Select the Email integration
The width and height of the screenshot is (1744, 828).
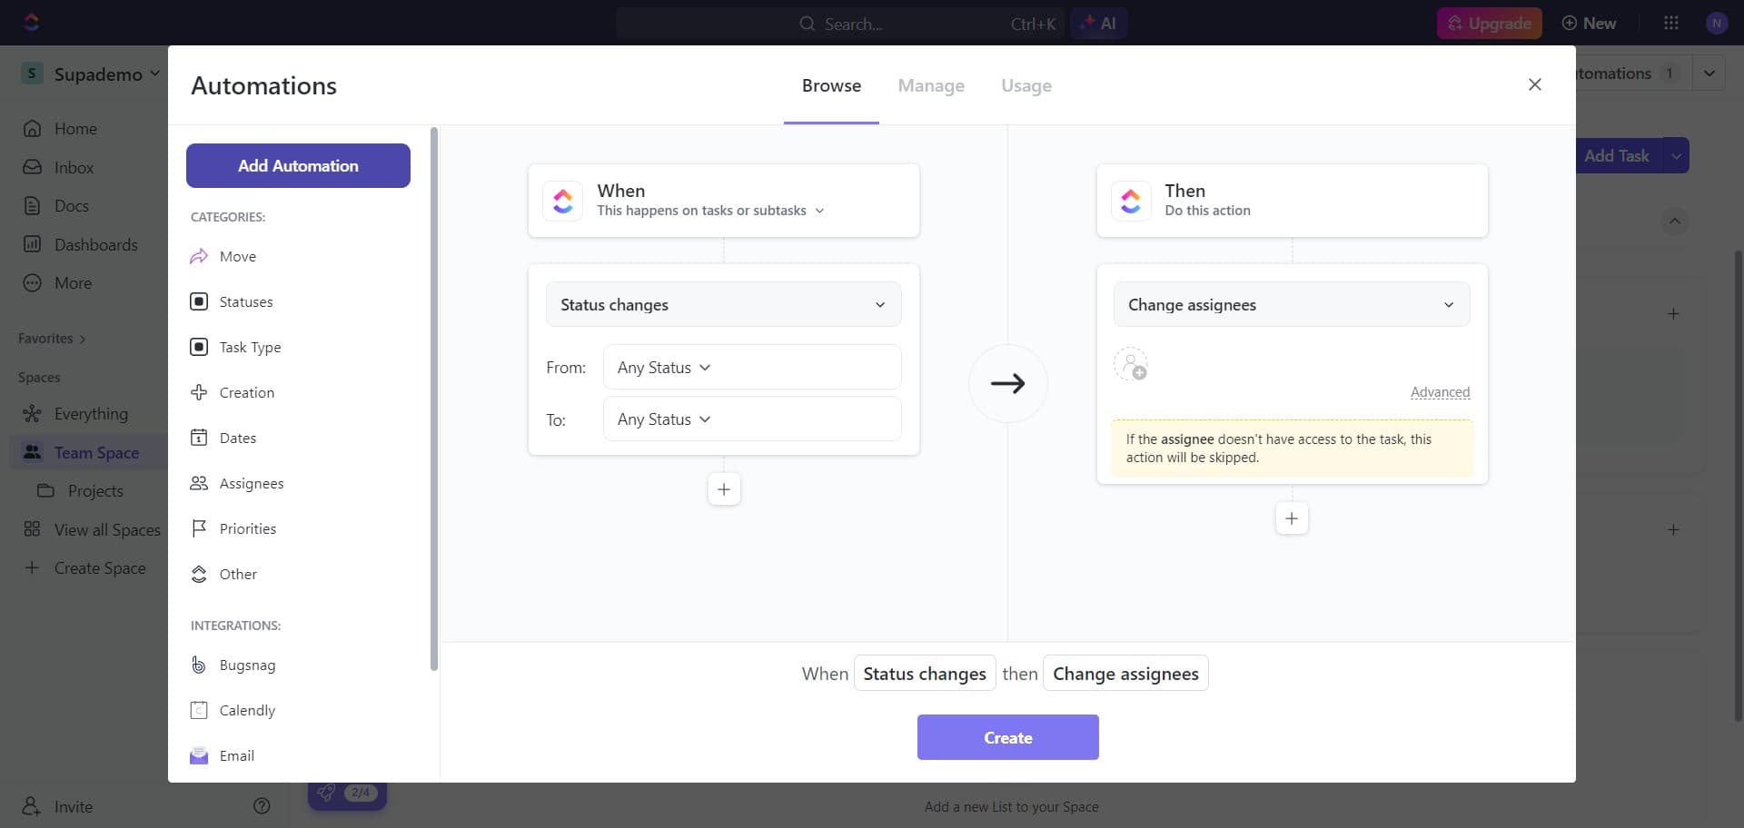[x=238, y=755]
